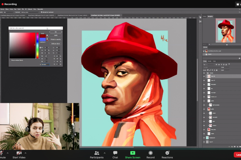Click the Start Video camera icon

click(x=19, y=153)
